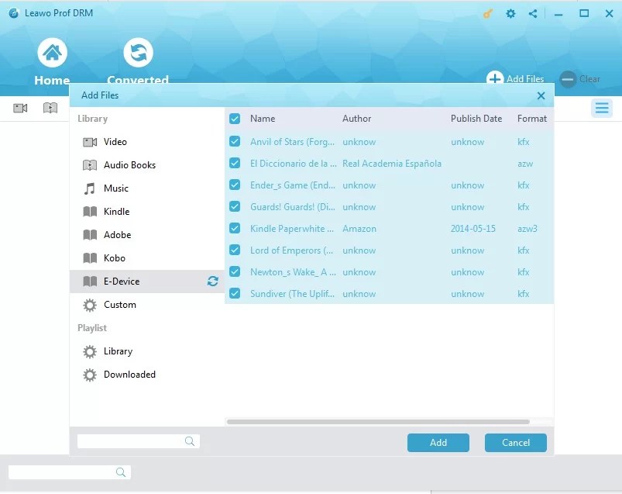Open the hamburger menu panel
Screen dimensions: 622x494
[x=602, y=108]
